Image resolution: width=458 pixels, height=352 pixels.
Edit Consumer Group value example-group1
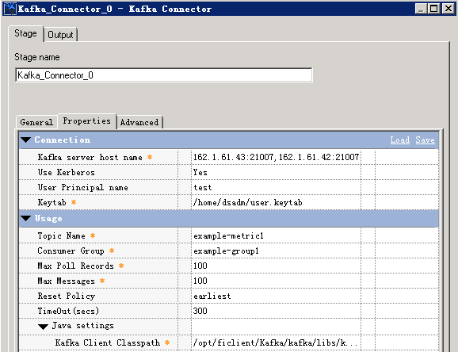coord(276,251)
